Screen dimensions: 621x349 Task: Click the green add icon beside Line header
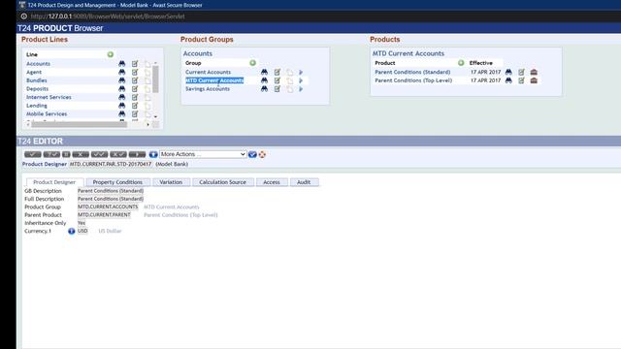coord(111,54)
